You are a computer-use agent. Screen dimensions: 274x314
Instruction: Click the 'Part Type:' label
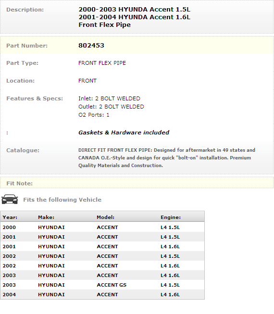22,63
